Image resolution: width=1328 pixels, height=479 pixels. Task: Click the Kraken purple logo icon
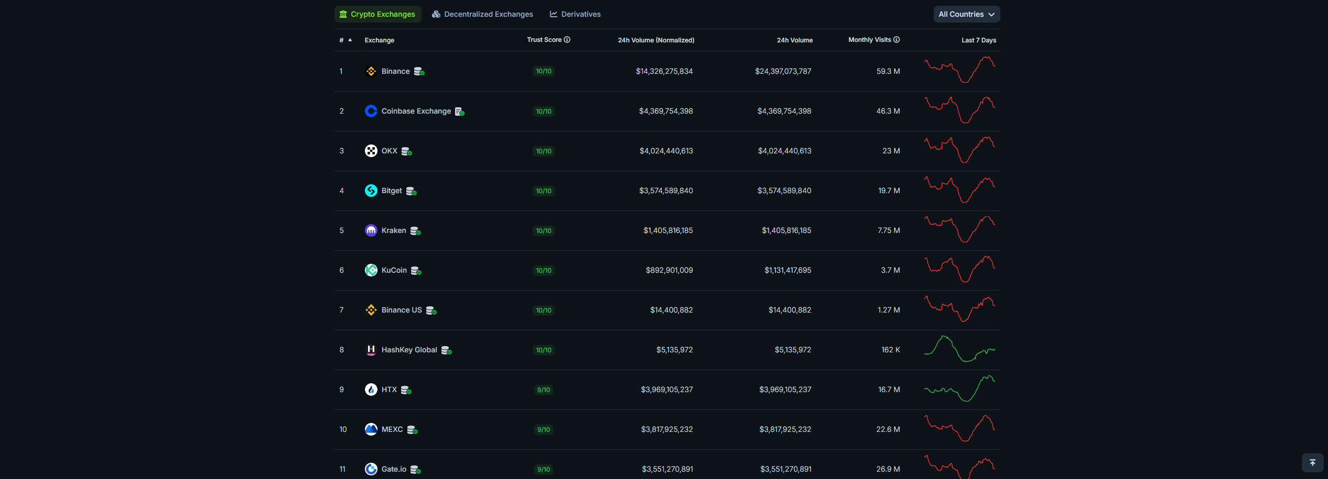(x=371, y=230)
